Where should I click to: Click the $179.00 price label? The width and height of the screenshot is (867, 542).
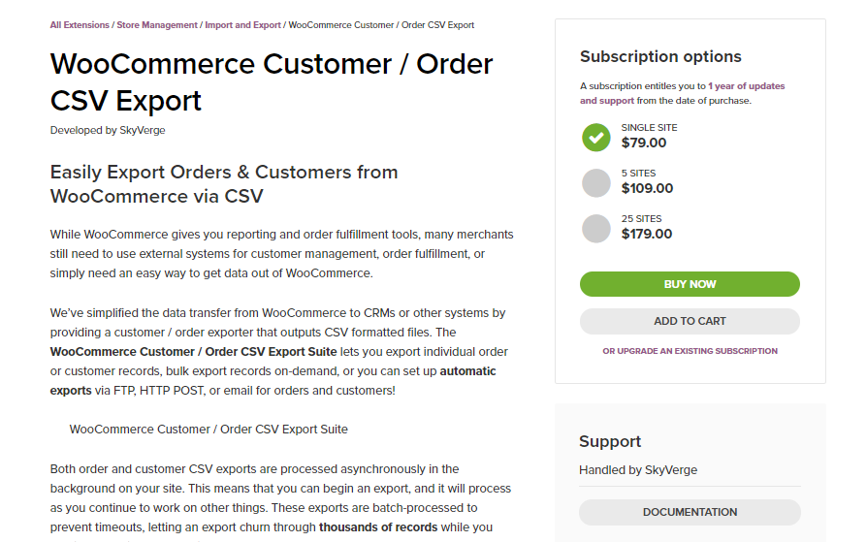coord(647,234)
